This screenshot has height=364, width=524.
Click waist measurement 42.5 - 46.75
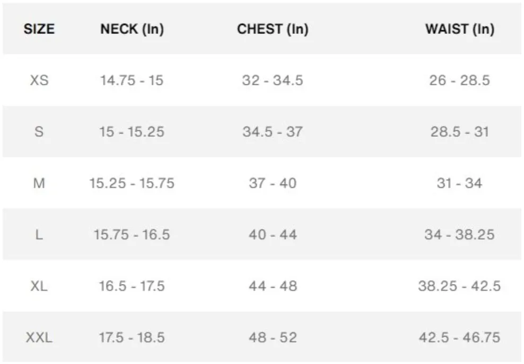459,338
